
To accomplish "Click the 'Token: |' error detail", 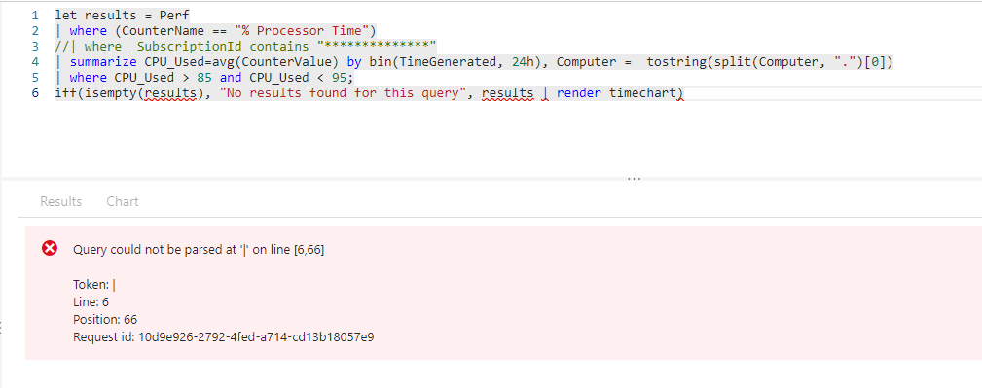I will [x=94, y=285].
